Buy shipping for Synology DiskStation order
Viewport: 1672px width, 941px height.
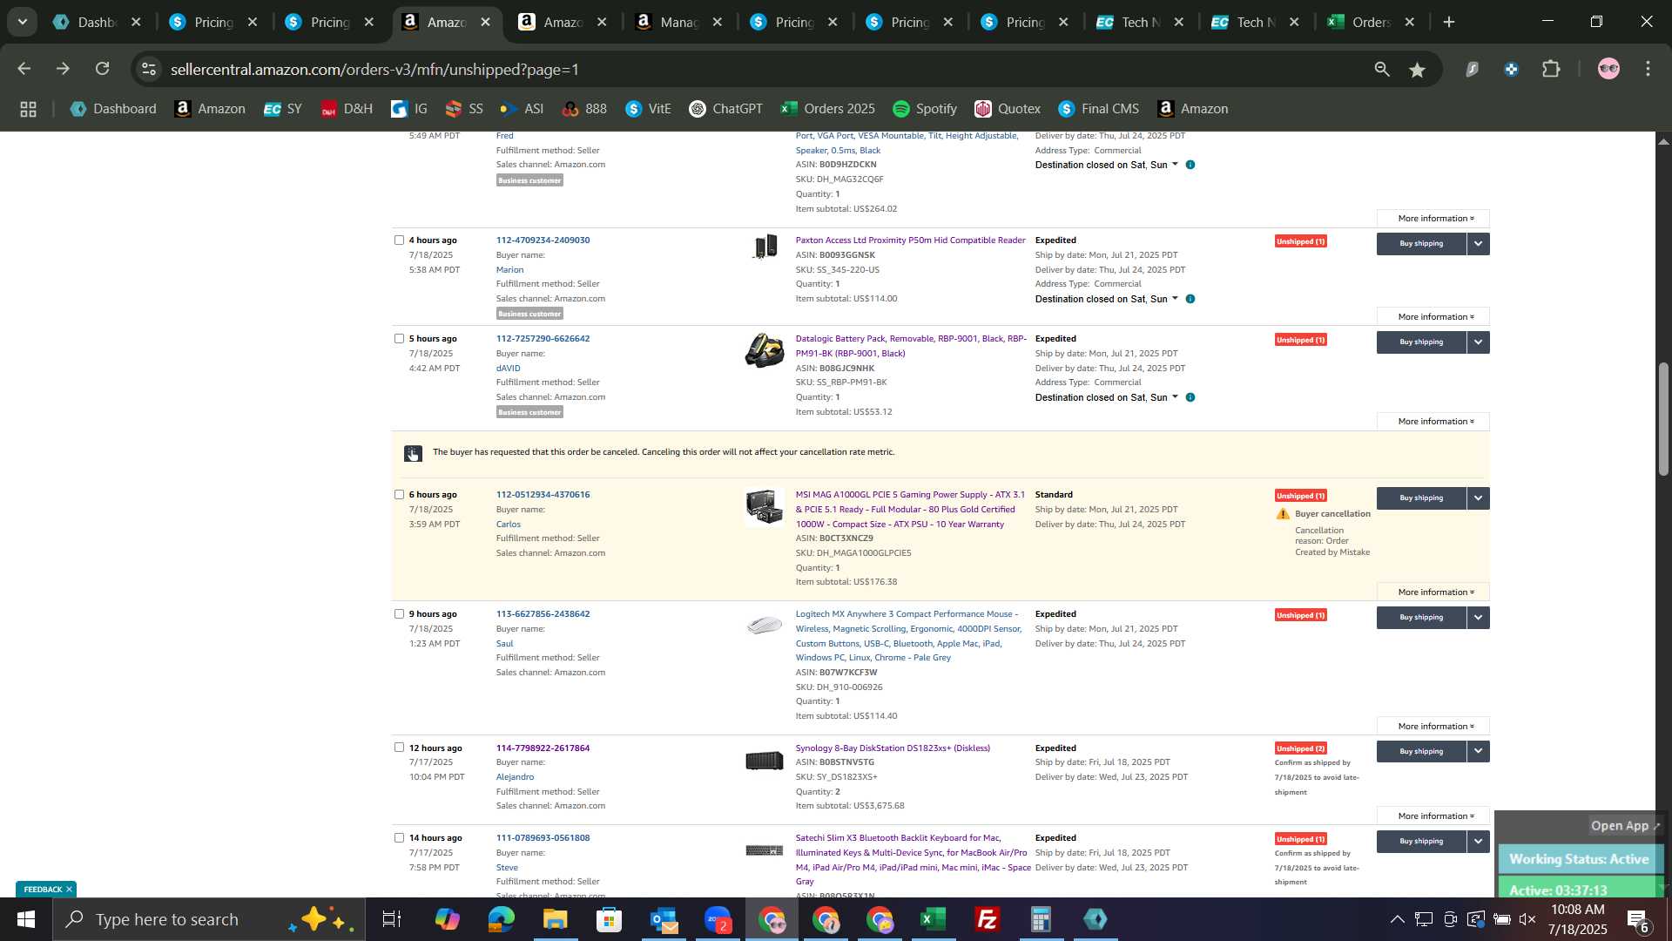point(1421,751)
